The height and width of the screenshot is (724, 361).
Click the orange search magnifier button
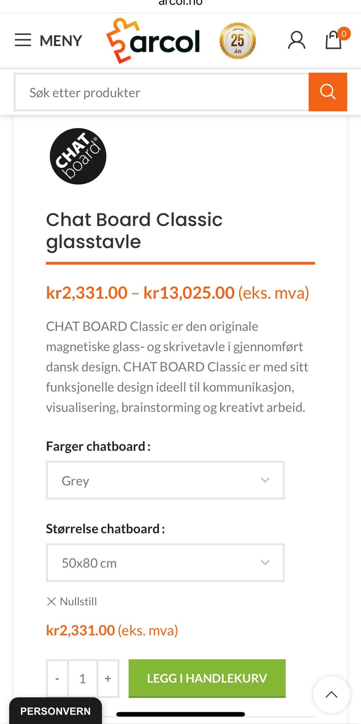(x=328, y=92)
